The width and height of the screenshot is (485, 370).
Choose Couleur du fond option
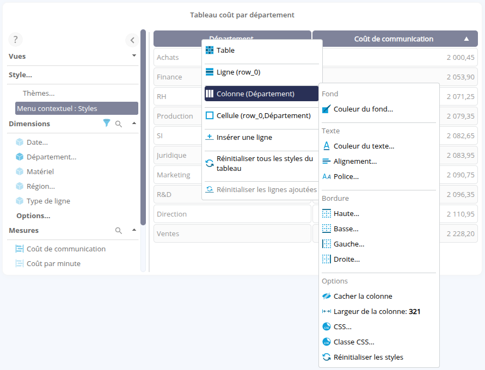point(363,109)
